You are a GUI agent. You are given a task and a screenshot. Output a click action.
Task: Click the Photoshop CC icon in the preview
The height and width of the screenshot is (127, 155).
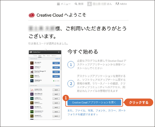click(x=32, y=81)
